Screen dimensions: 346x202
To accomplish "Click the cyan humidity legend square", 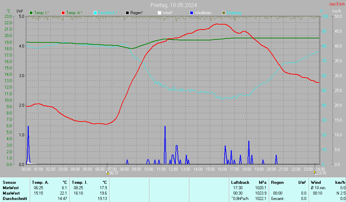I will point(95,13).
